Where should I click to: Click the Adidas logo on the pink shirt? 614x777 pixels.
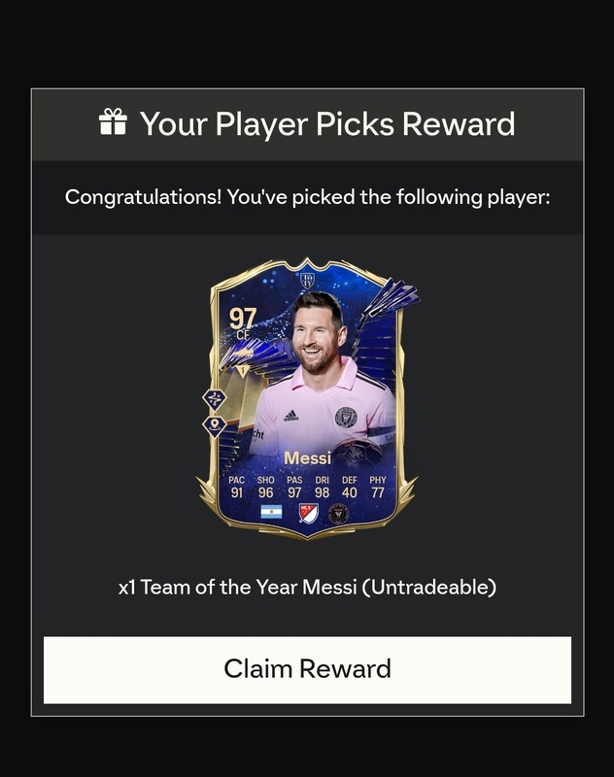pyautogui.click(x=290, y=416)
